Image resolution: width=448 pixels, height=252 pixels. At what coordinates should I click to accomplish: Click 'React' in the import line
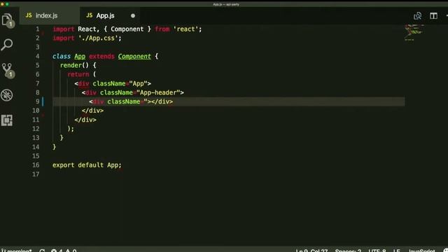87,29
